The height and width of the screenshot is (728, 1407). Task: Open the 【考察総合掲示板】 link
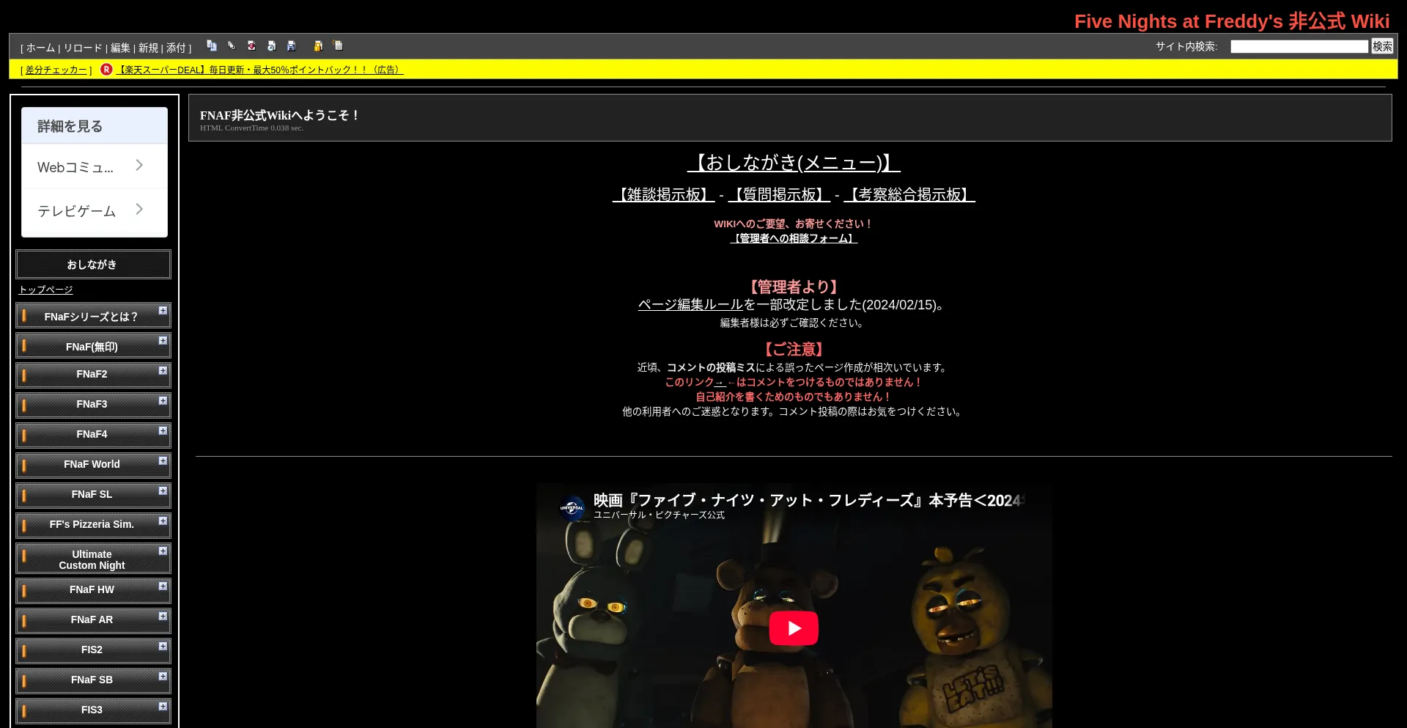pyautogui.click(x=909, y=194)
